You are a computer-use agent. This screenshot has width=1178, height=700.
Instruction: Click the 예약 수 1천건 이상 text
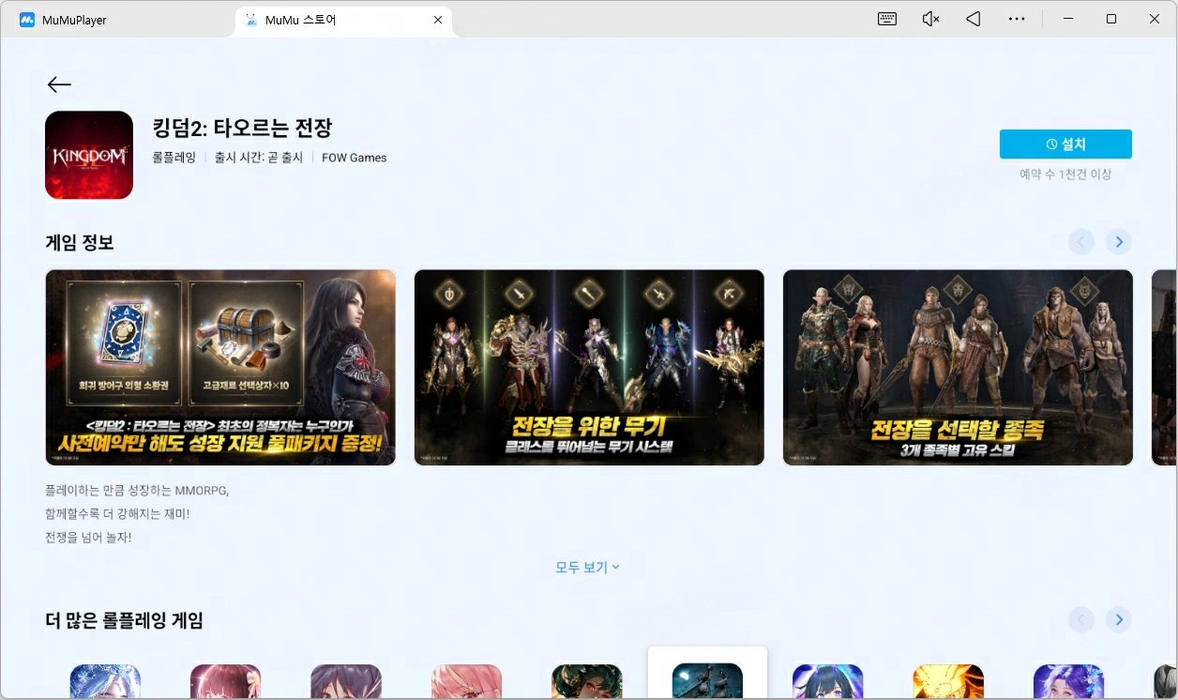pos(1065,175)
